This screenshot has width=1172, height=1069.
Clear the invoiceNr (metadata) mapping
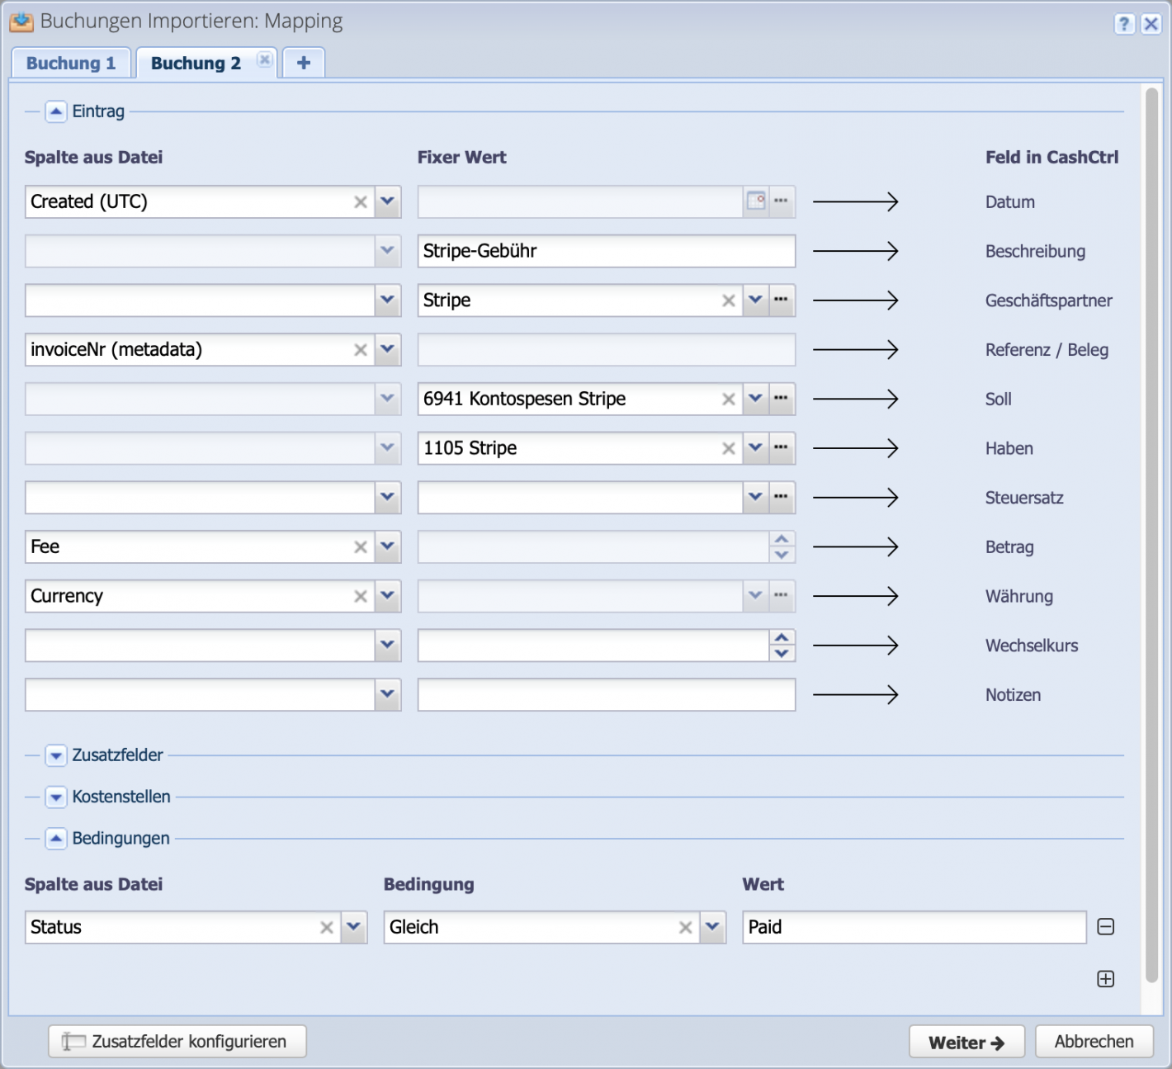[x=361, y=349]
